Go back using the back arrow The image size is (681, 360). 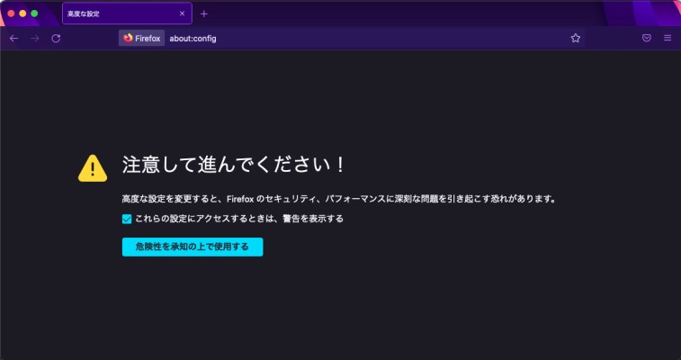tap(13, 38)
